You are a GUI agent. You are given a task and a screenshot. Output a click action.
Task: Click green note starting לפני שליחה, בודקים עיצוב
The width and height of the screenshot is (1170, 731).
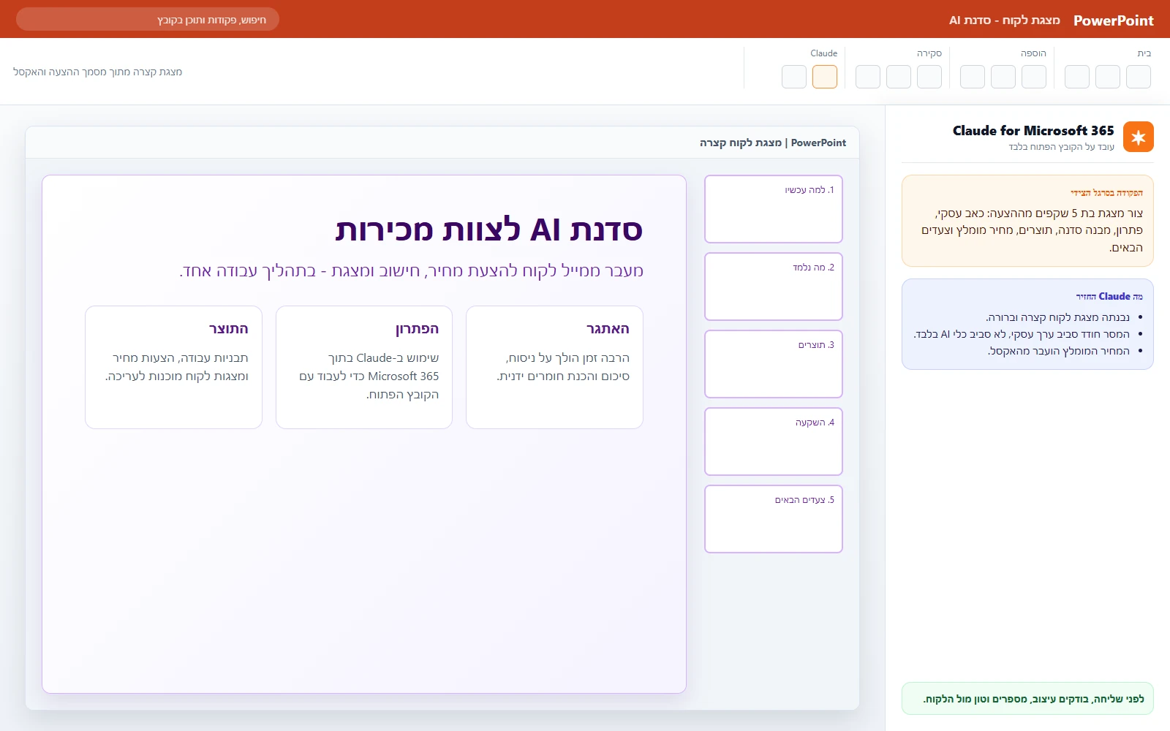1027,699
